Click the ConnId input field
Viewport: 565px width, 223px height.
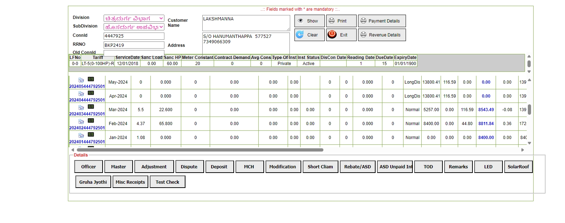pos(134,36)
